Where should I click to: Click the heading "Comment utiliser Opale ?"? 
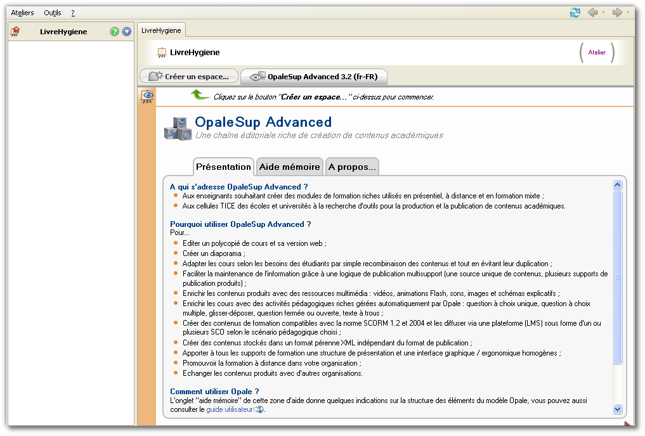coord(214,392)
